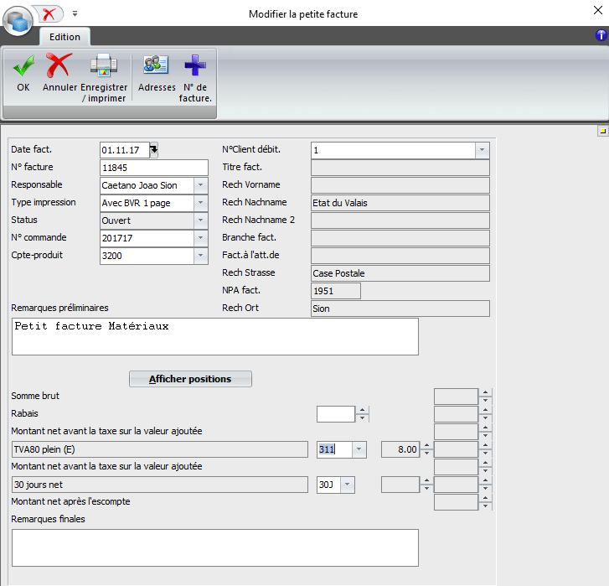The width and height of the screenshot is (609, 586).
Task: Click the Date fact. field 01.11.17
Action: [x=125, y=150]
